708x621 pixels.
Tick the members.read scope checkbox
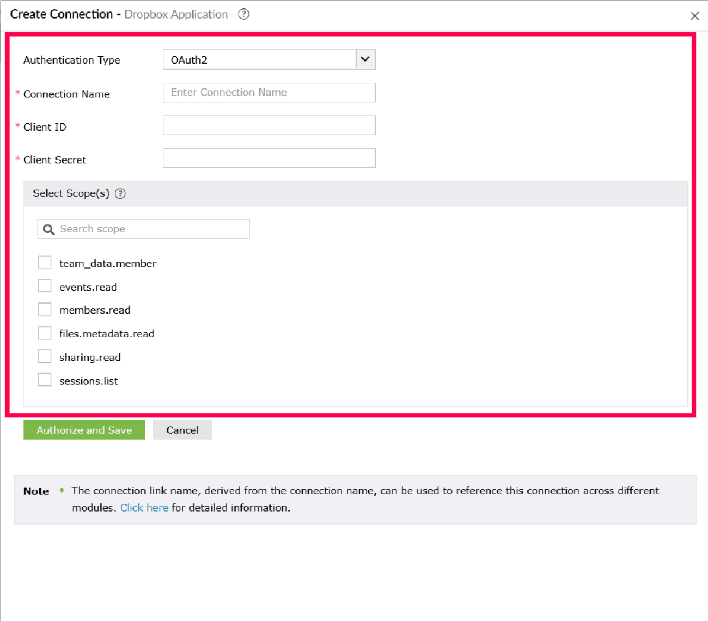[x=45, y=309]
